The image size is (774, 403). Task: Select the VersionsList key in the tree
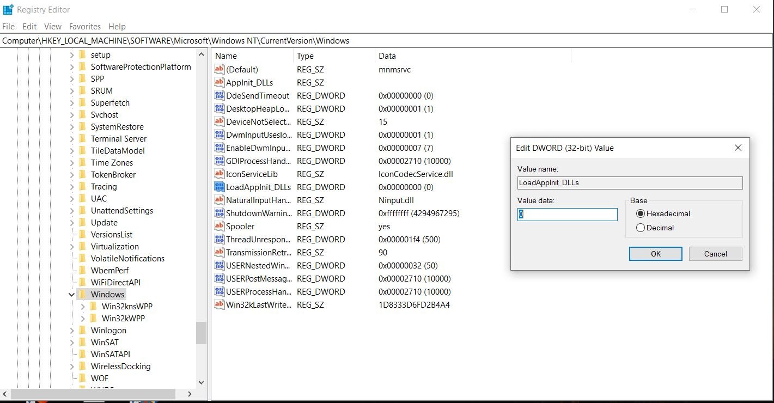point(112,234)
